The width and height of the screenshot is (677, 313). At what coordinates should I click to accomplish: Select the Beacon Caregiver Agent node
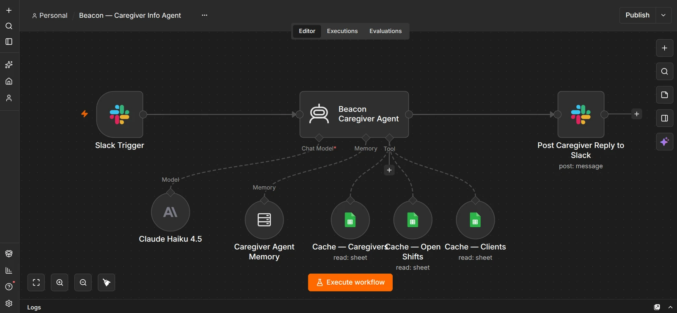click(x=354, y=114)
